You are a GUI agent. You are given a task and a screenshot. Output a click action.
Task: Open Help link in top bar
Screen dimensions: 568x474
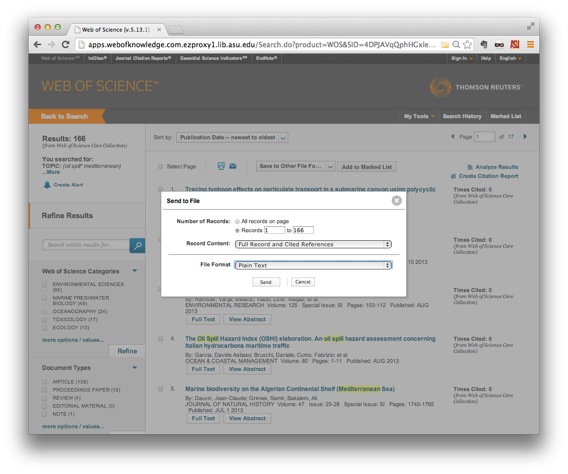click(486, 58)
